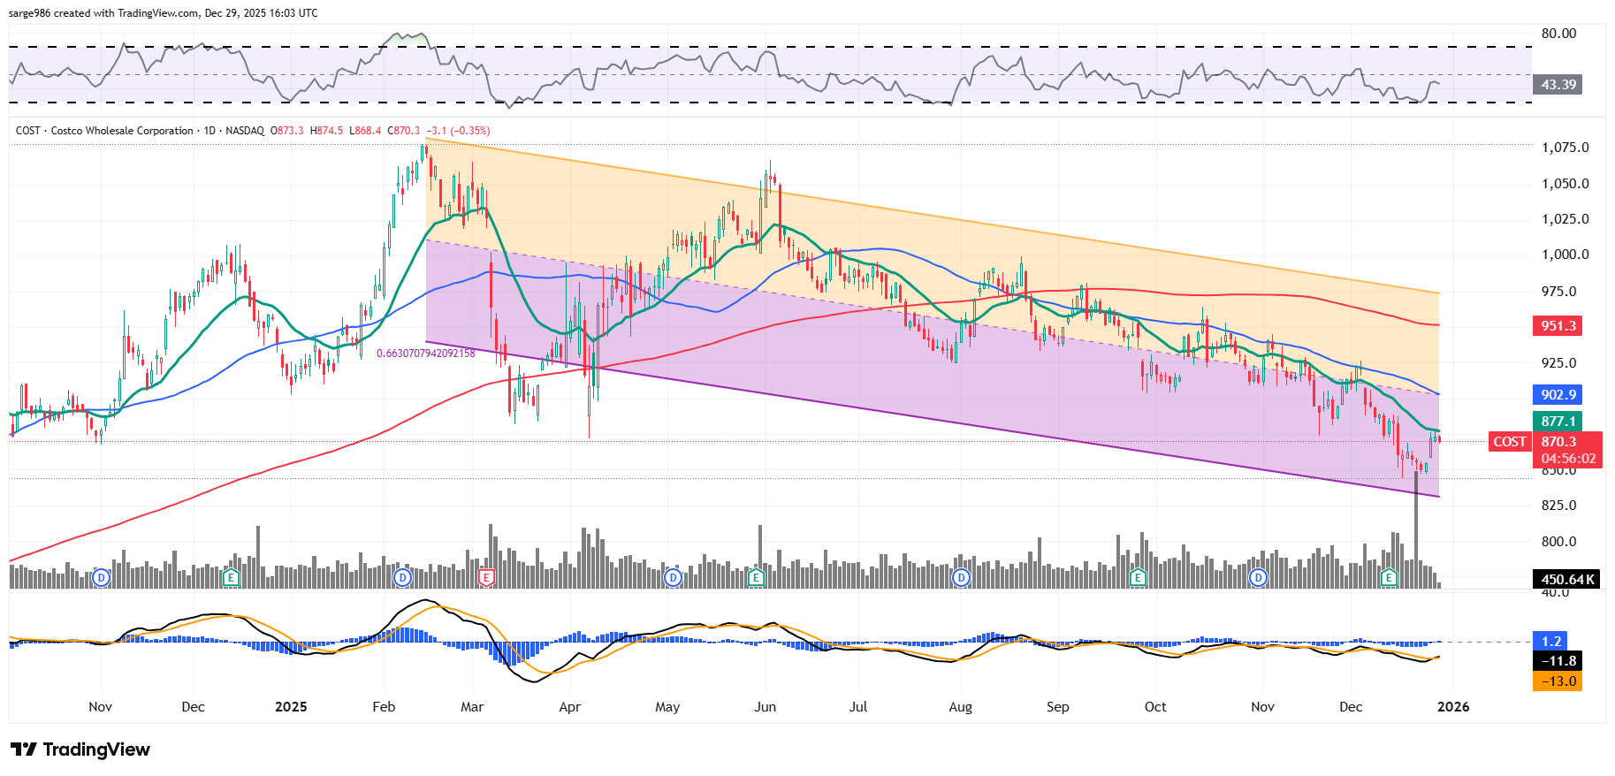This screenshot has height=776, width=1615.
Task: Open the earnings marker before June 2025
Action: (756, 578)
